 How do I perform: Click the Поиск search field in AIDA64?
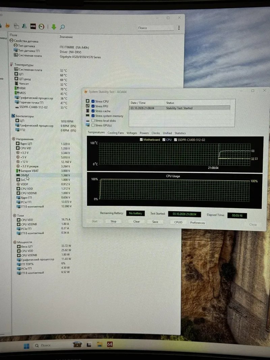pyautogui.click(x=156, y=28)
